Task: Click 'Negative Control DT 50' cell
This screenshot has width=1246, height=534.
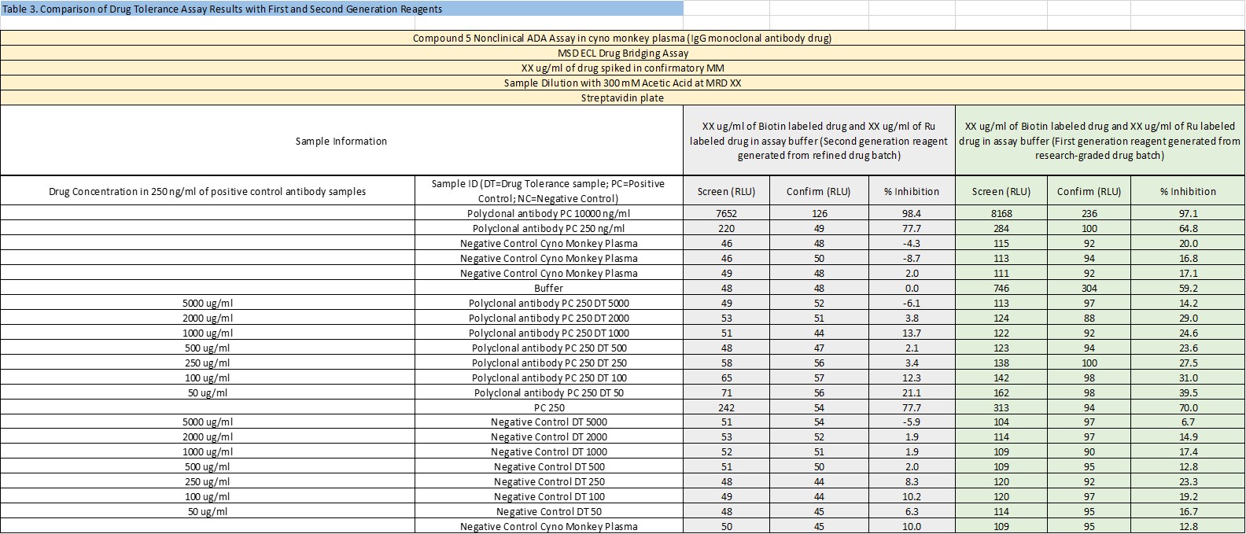Action: (x=548, y=512)
